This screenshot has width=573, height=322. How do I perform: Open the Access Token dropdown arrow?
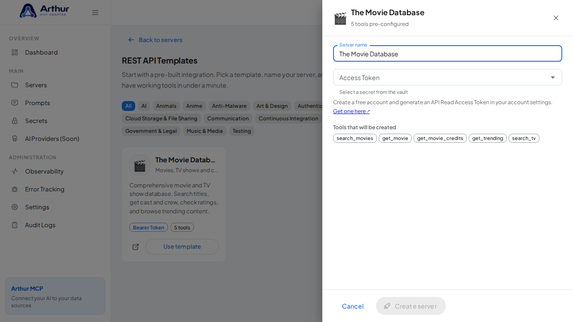point(553,77)
